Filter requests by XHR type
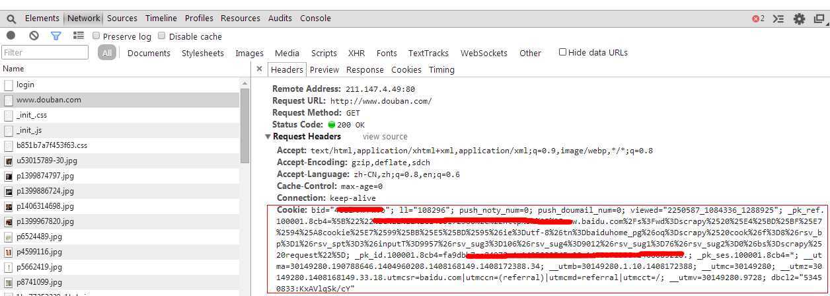Screen dimensions: 830x296 click(x=356, y=53)
